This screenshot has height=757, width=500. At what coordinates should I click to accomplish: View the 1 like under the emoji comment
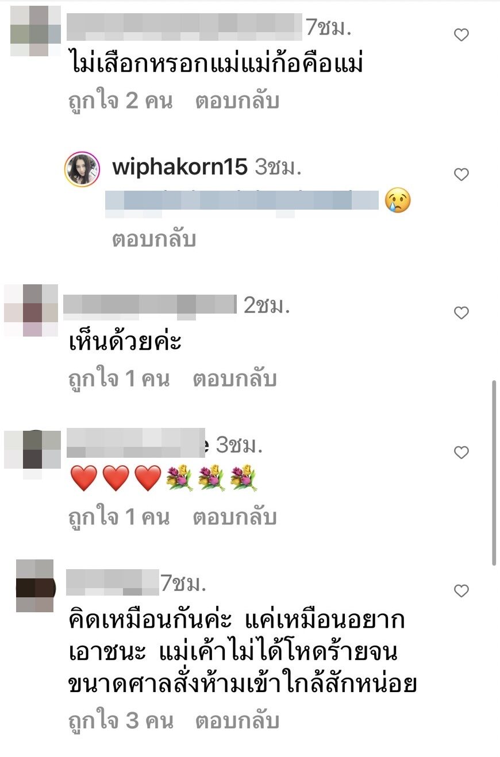point(119,517)
